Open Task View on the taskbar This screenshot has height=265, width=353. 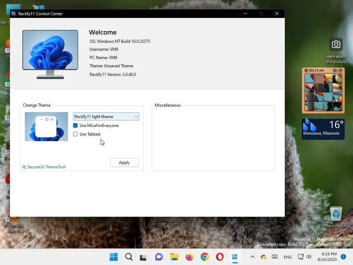coord(143,257)
